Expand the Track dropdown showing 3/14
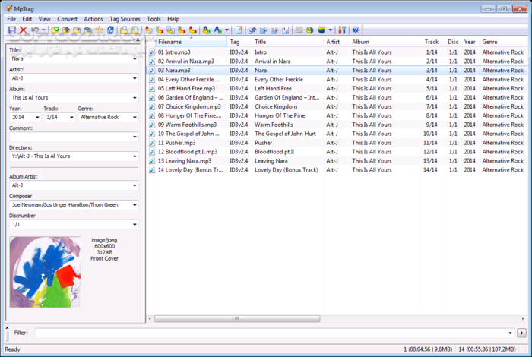 pos(71,117)
